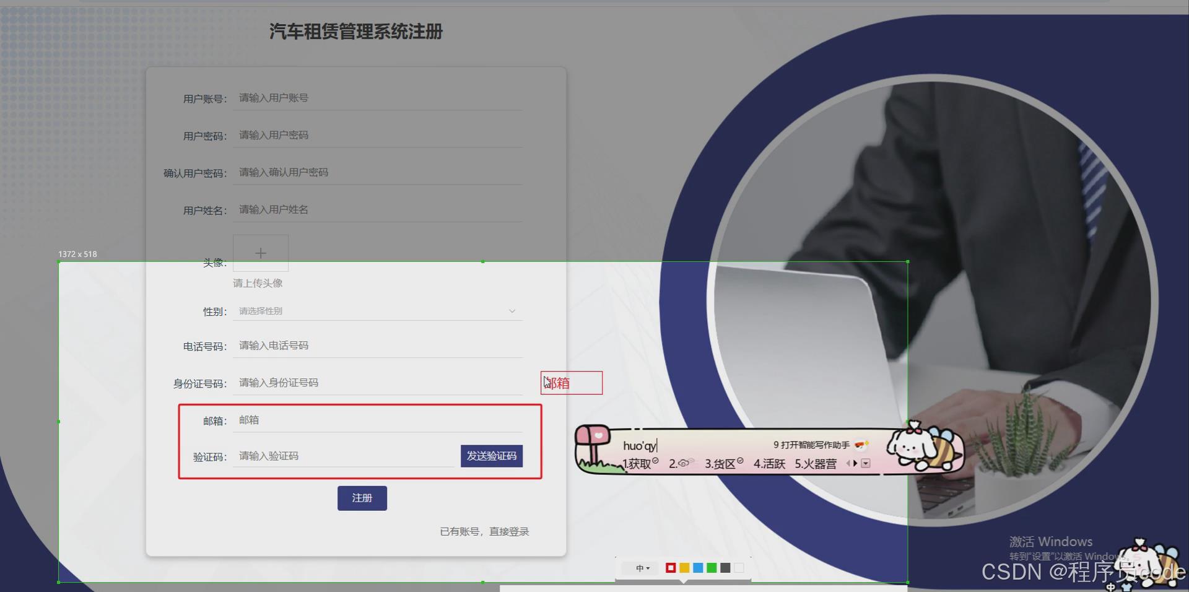Select IME candidate 3 货区
The height and width of the screenshot is (592, 1189).
point(723,463)
